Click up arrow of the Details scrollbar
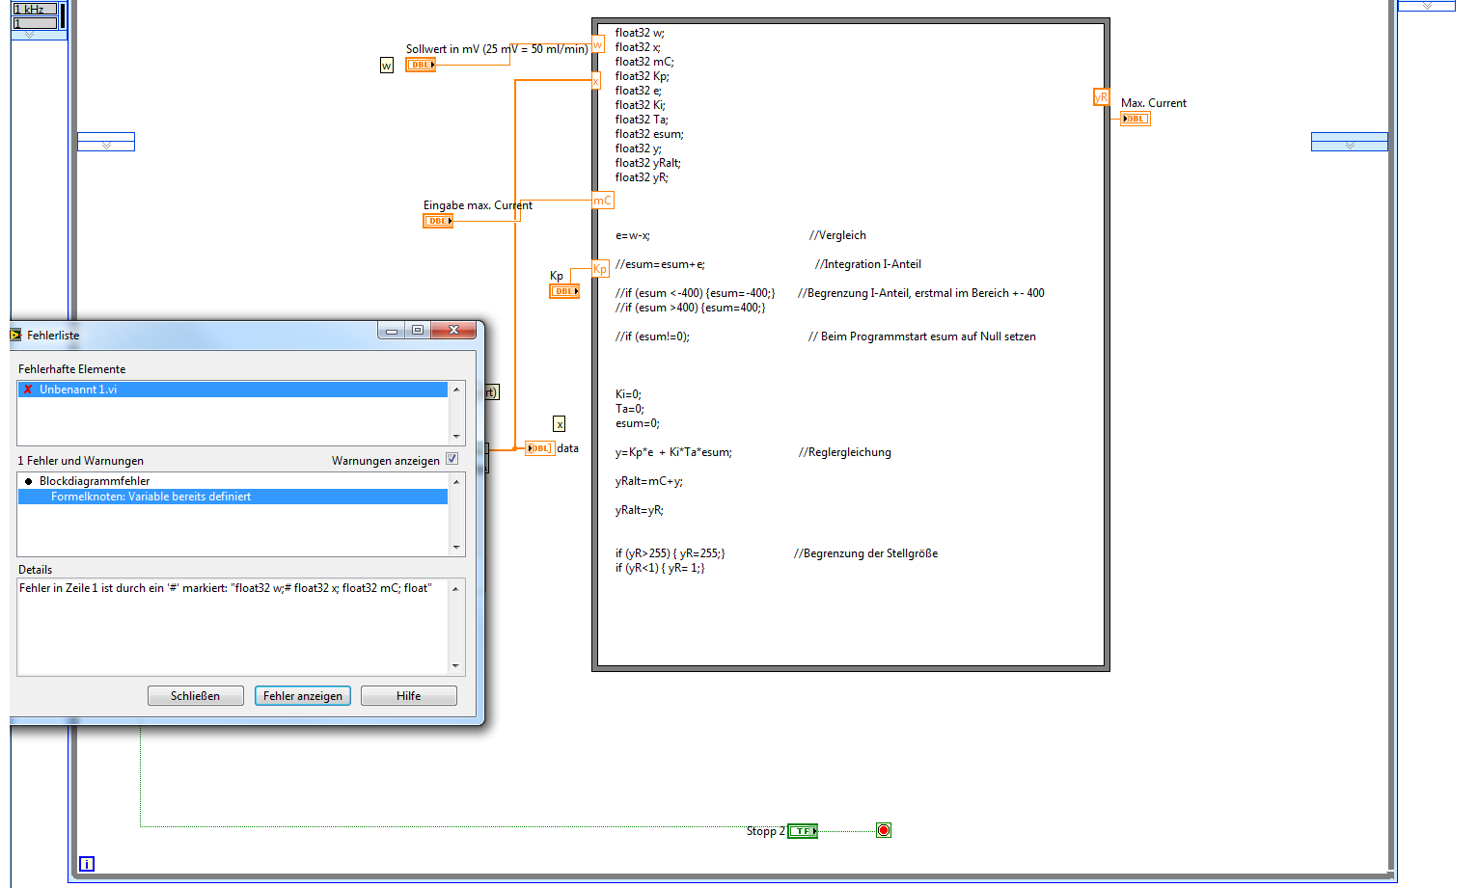This screenshot has width=1478, height=888. pos(456,588)
